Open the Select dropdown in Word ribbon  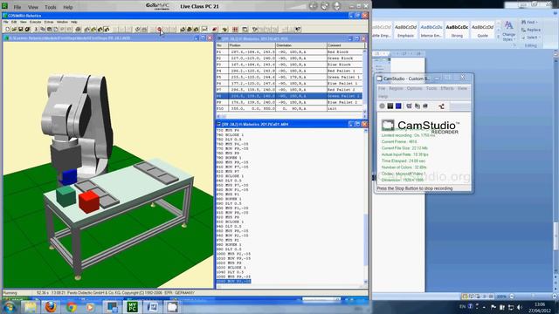coord(532,38)
